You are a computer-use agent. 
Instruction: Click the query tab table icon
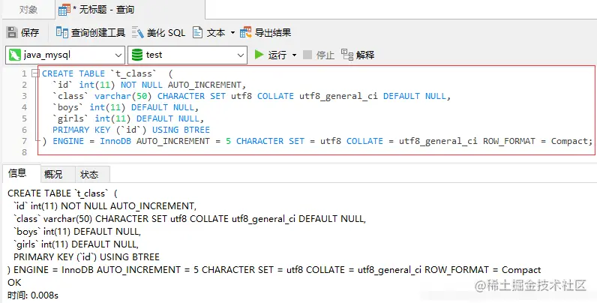[64, 10]
